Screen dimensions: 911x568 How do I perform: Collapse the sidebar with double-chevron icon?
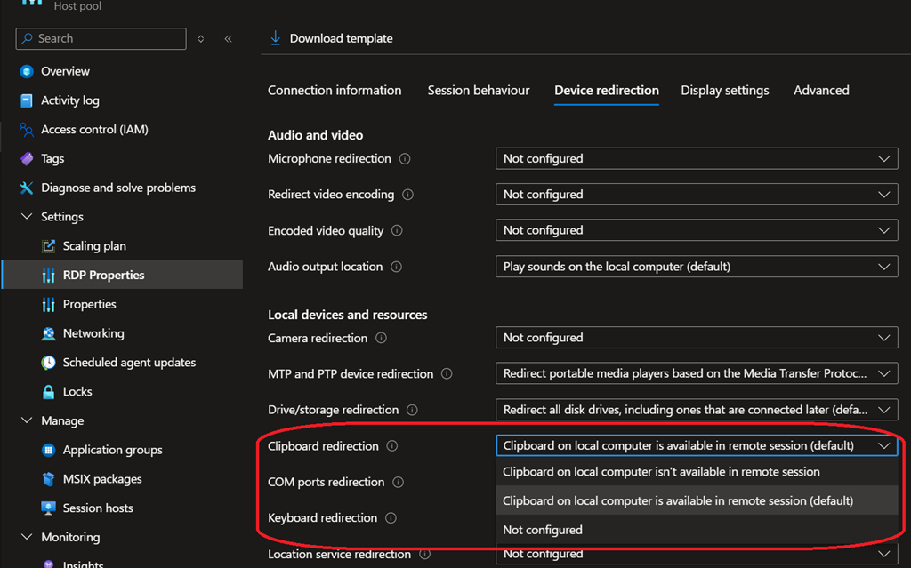click(229, 39)
